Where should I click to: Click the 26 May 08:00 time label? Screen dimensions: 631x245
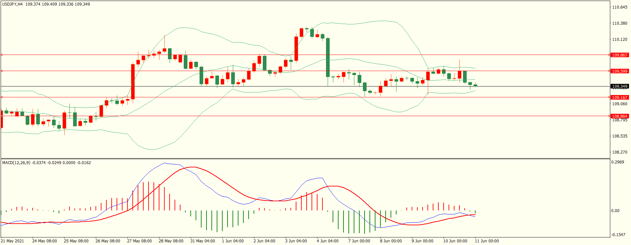click(108, 241)
